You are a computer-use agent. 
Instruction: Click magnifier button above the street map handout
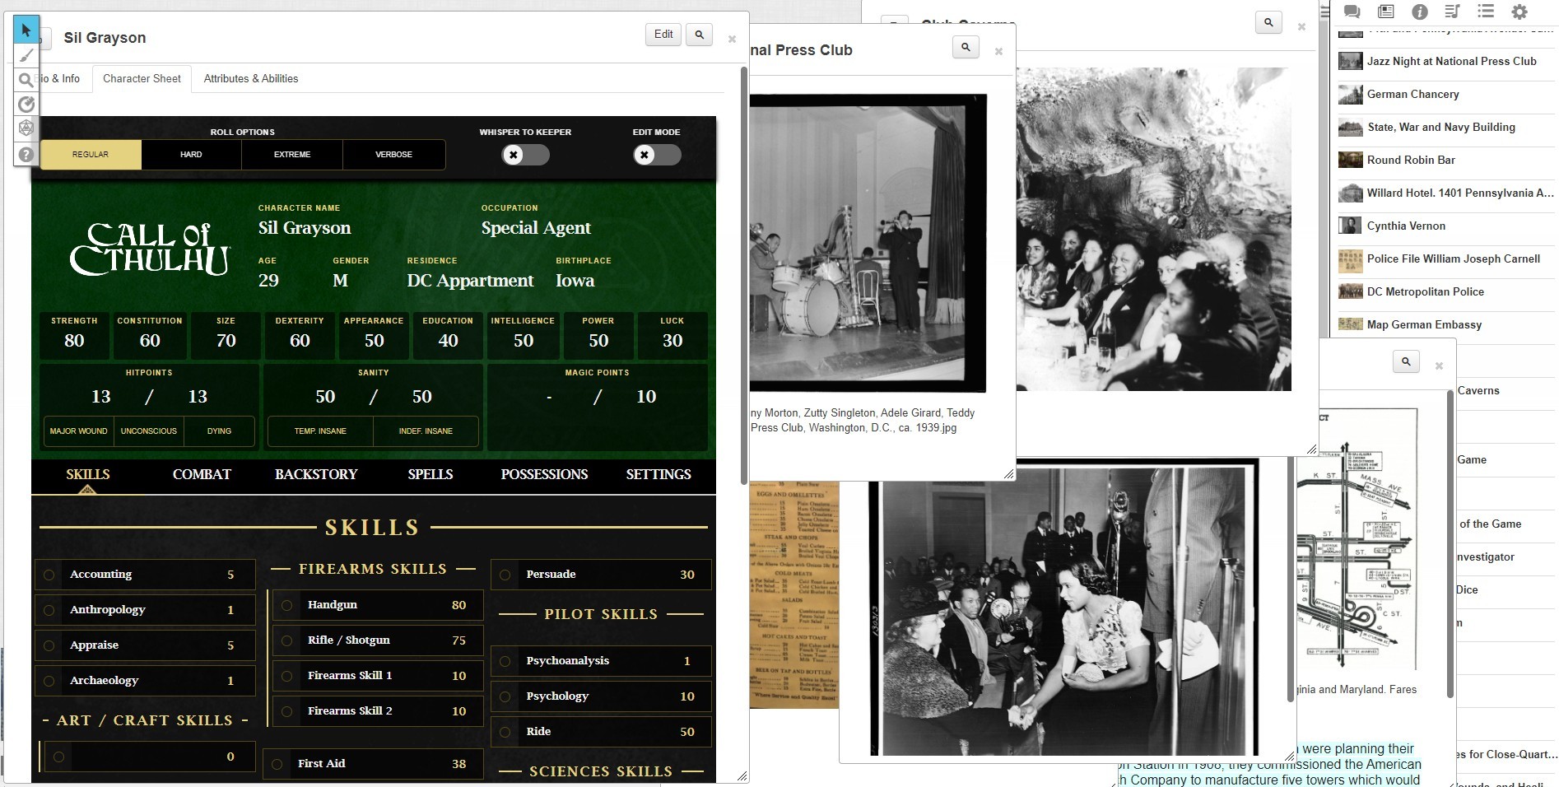1406,361
